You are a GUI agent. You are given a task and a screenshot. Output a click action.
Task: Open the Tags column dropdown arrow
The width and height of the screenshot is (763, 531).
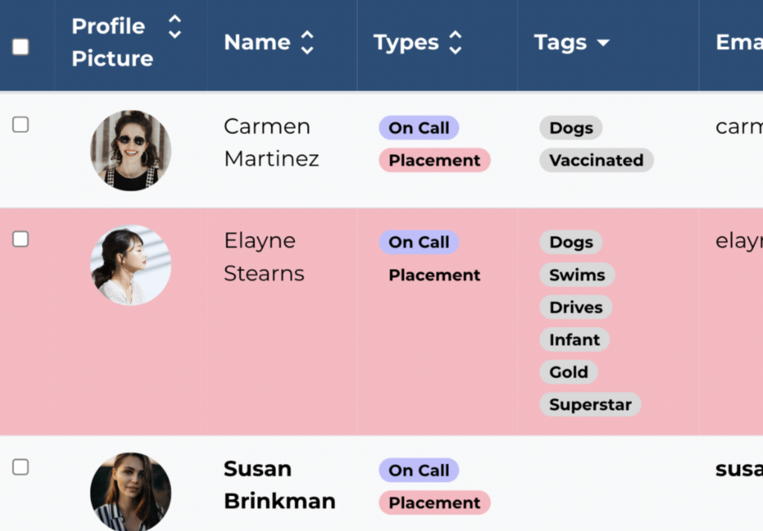pos(603,43)
